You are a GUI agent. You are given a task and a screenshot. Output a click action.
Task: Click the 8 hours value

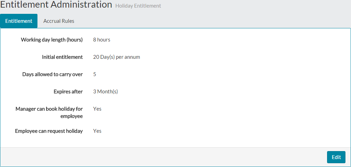102,40
